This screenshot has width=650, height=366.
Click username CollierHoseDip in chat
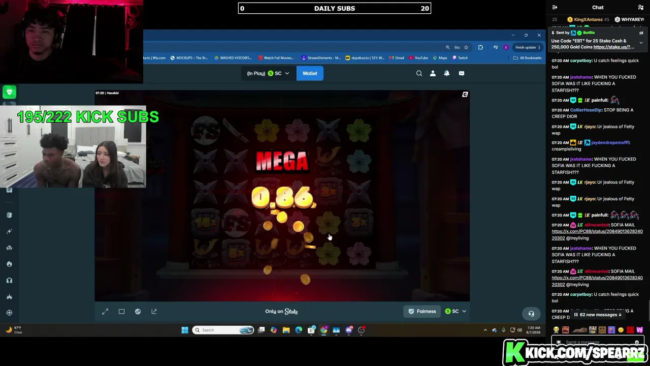click(586, 110)
